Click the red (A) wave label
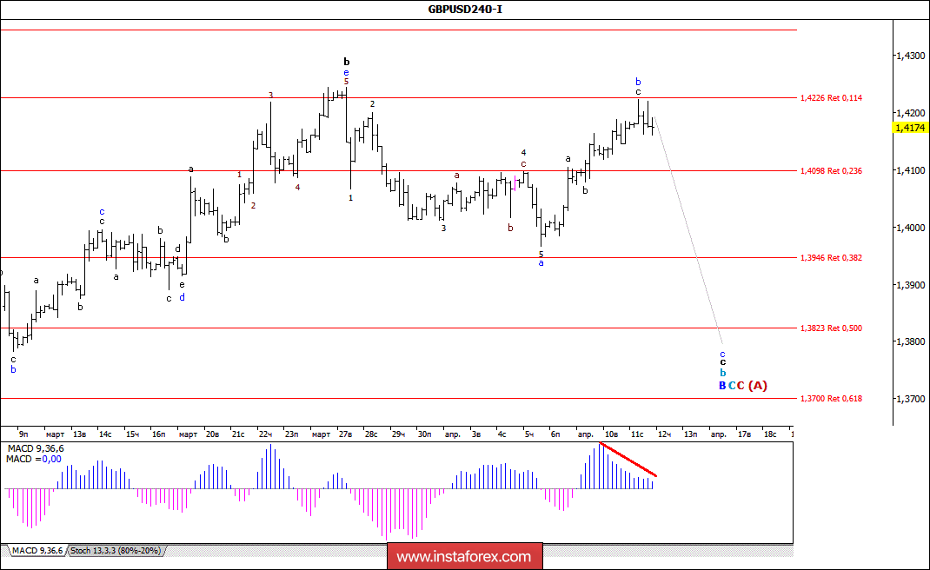Screen dimensions: 930x570 click(757, 386)
